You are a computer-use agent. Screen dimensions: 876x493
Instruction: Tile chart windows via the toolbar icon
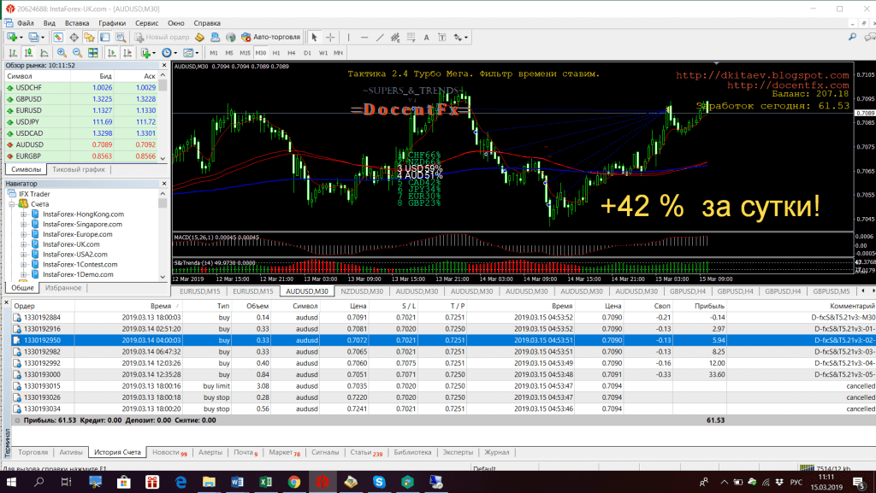[92, 53]
